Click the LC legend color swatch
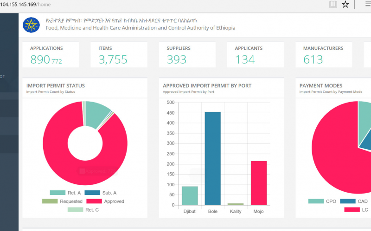Viewport: 371px width, 231px height. click(x=352, y=210)
